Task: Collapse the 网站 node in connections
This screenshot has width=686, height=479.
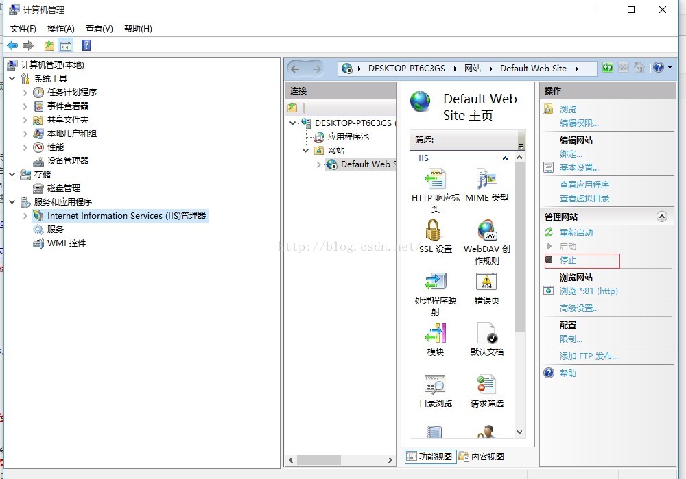Action: click(305, 150)
